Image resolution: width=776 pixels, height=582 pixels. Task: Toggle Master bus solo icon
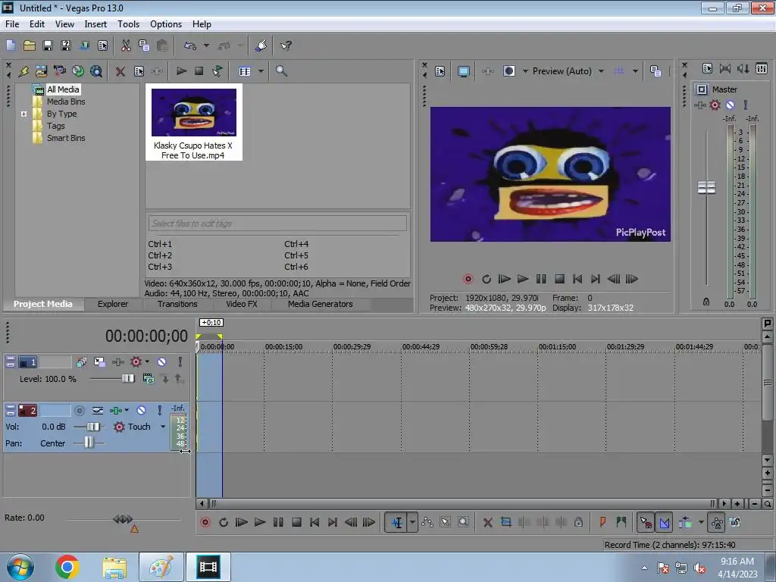746,105
